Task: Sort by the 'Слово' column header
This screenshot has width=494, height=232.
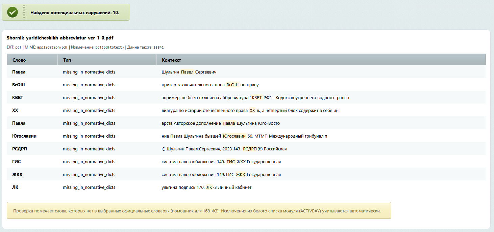Action: coord(19,60)
